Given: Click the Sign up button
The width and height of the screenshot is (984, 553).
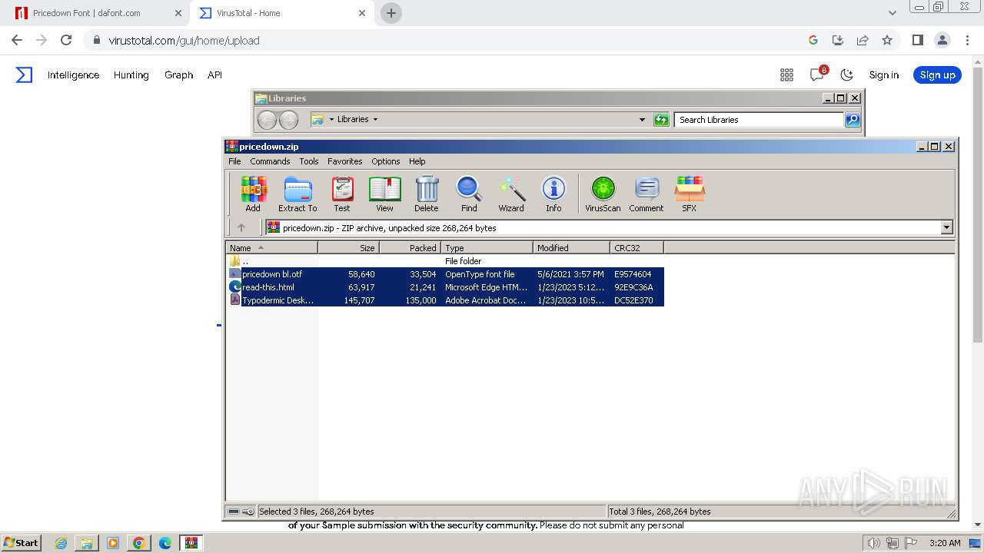Looking at the screenshot, I should [937, 75].
